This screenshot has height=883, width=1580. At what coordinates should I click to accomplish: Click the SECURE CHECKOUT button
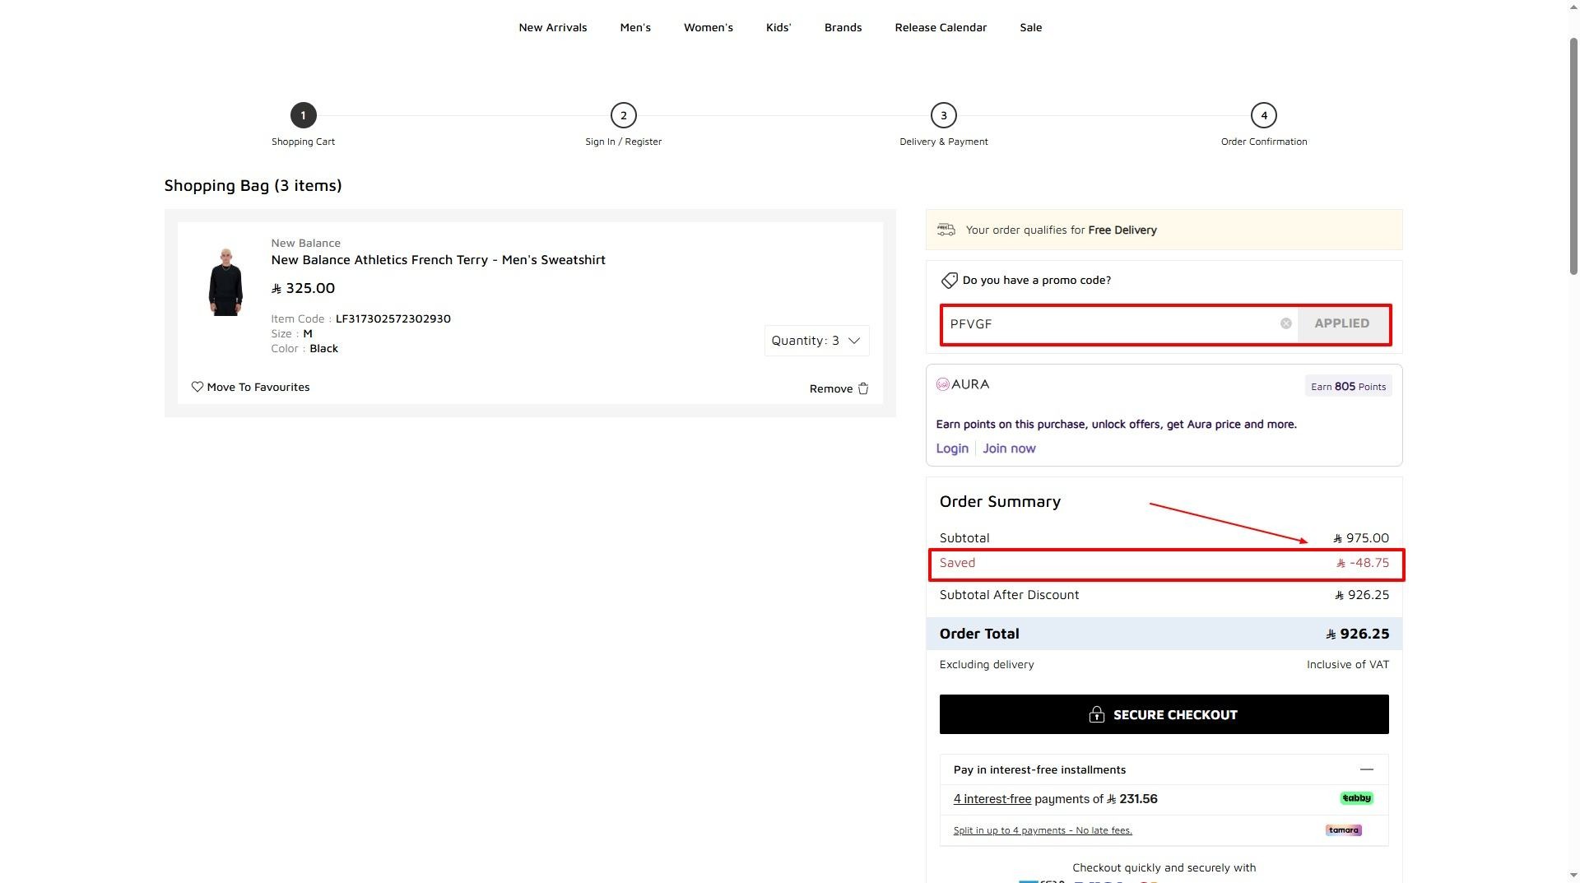(x=1164, y=714)
